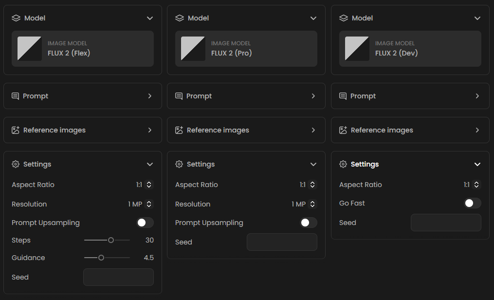Click the Seed input field in the Pro panel

(x=282, y=242)
